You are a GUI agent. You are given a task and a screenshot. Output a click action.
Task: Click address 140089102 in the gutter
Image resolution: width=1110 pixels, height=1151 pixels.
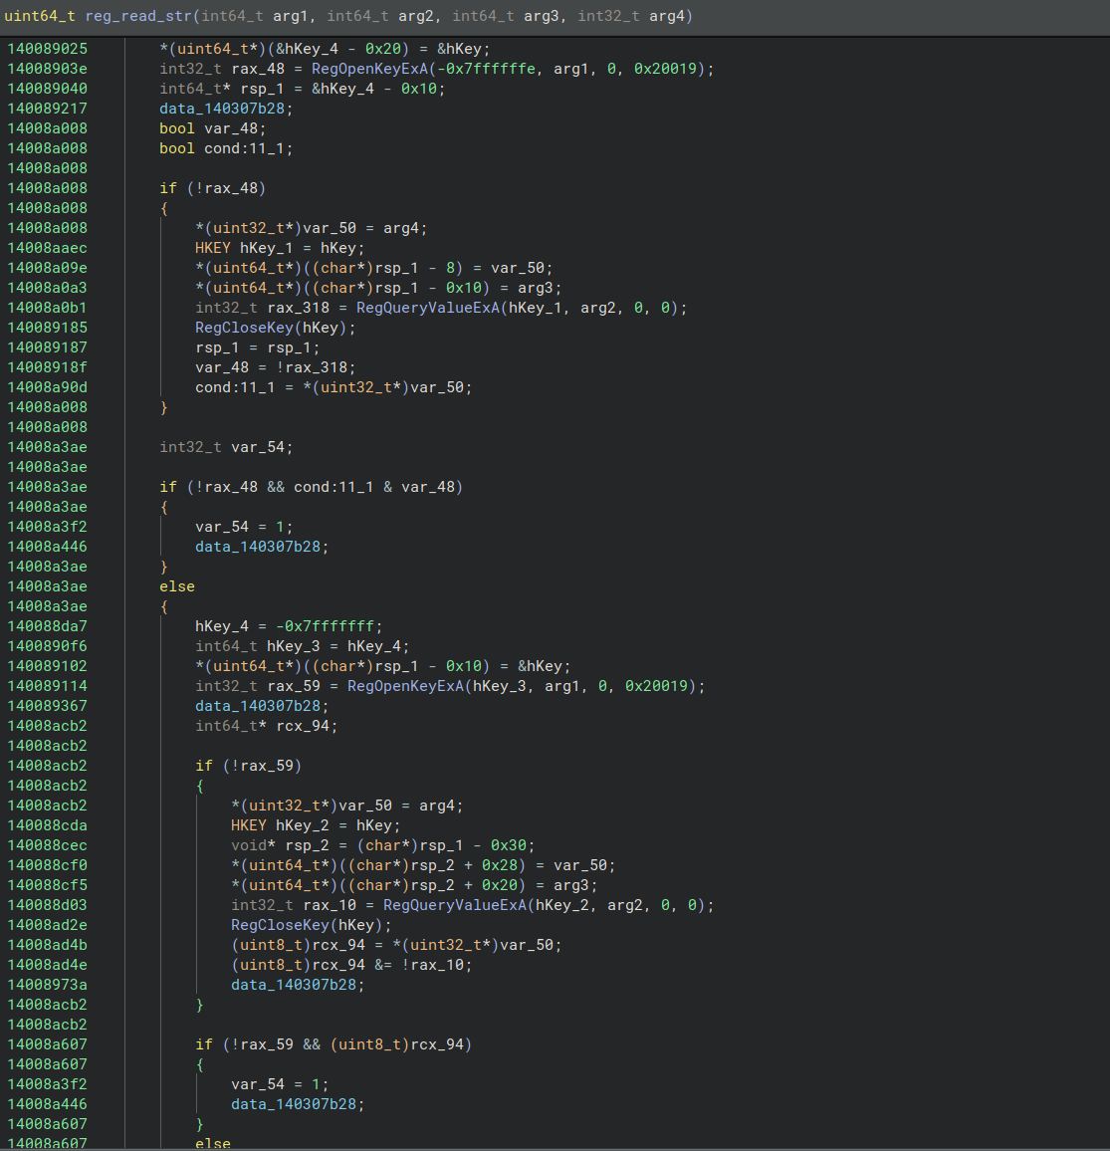click(47, 666)
